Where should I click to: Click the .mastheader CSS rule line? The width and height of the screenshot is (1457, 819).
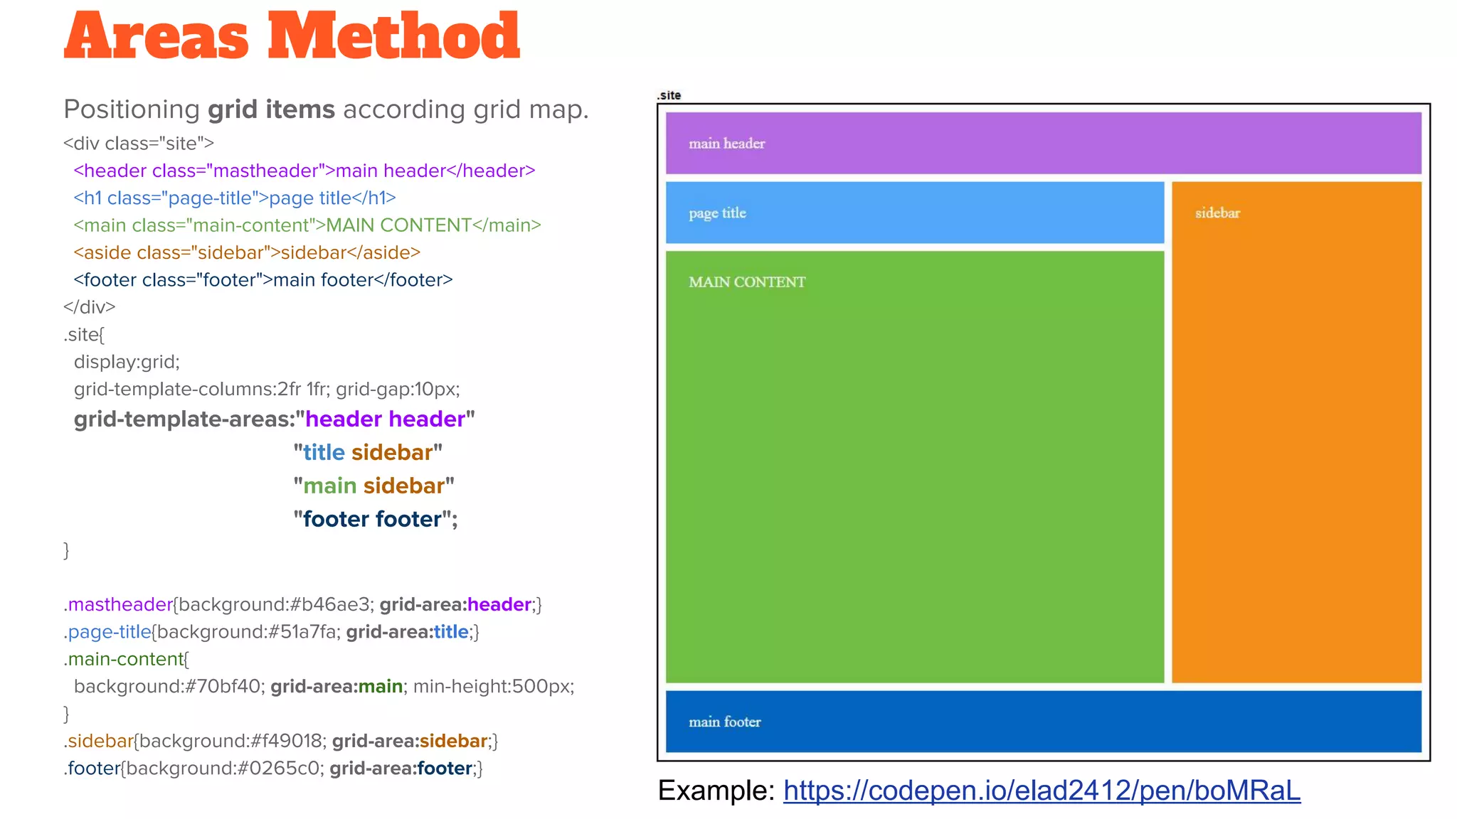302,604
